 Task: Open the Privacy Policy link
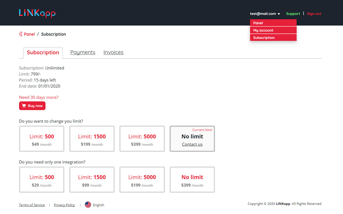pos(64,205)
